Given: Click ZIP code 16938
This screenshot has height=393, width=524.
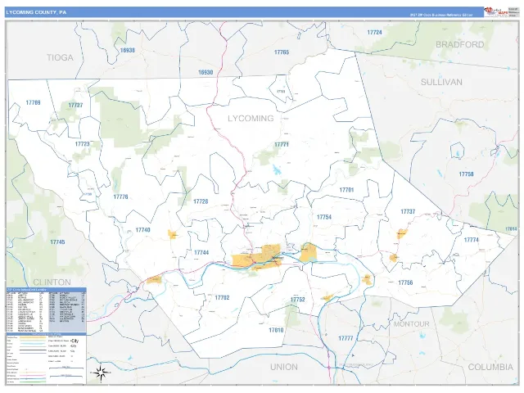Looking at the screenshot, I should pyautogui.click(x=128, y=51).
